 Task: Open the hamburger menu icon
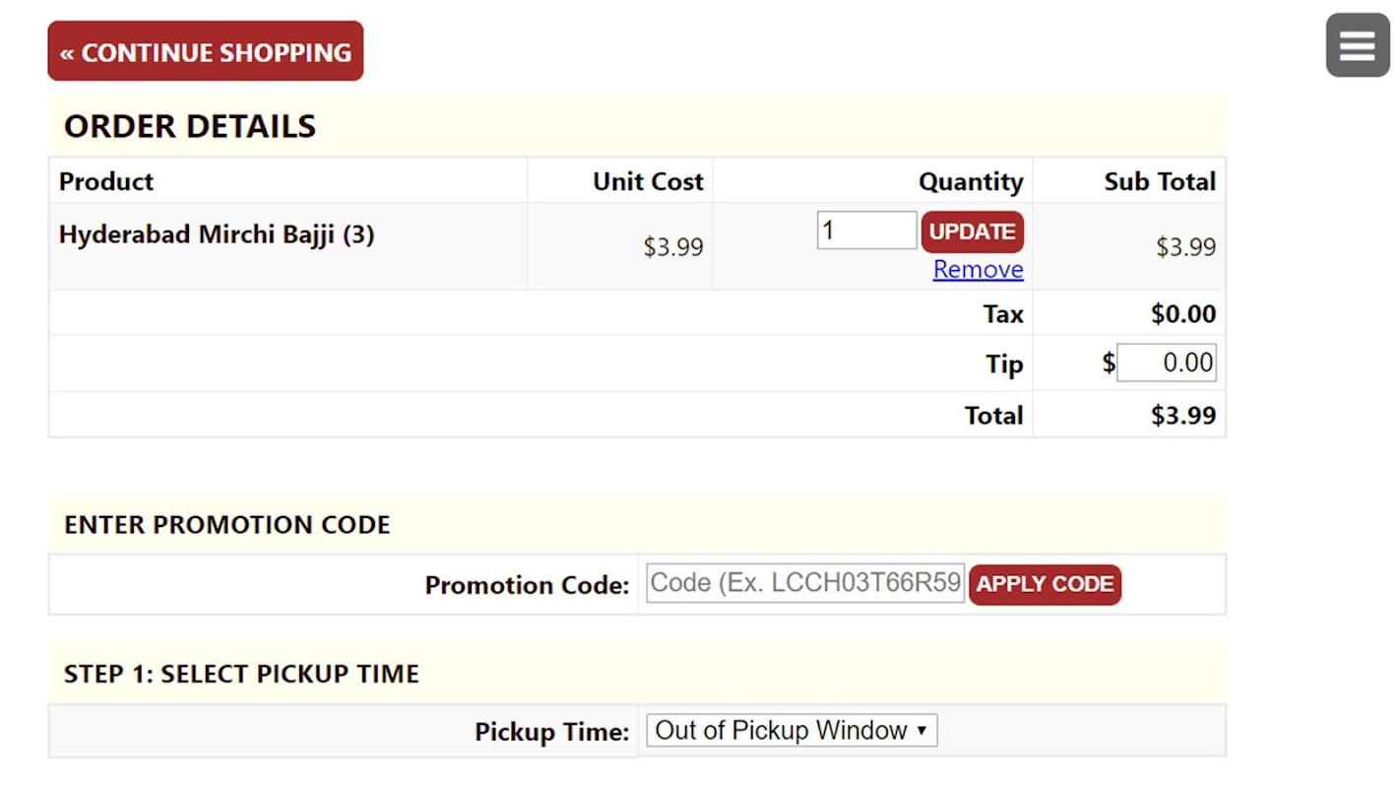pos(1357,45)
